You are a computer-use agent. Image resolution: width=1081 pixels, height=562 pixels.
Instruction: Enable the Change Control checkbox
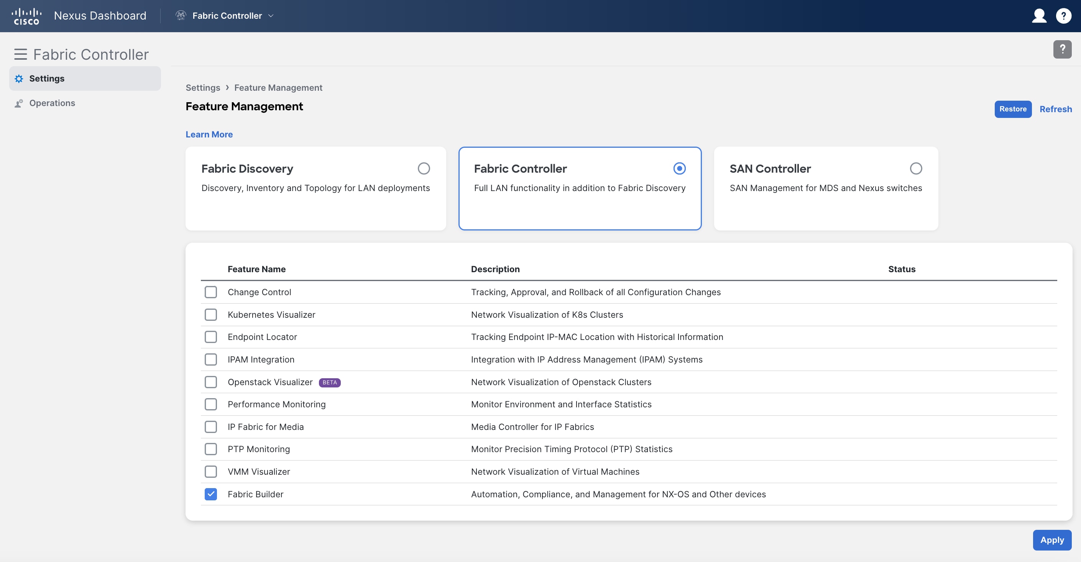211,292
